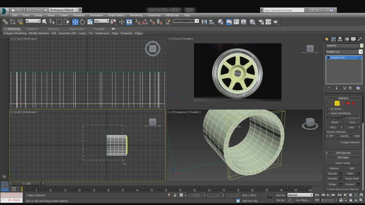365x205 pixels.
Task: Open Render Setup teapot icon
Action: 261,22
